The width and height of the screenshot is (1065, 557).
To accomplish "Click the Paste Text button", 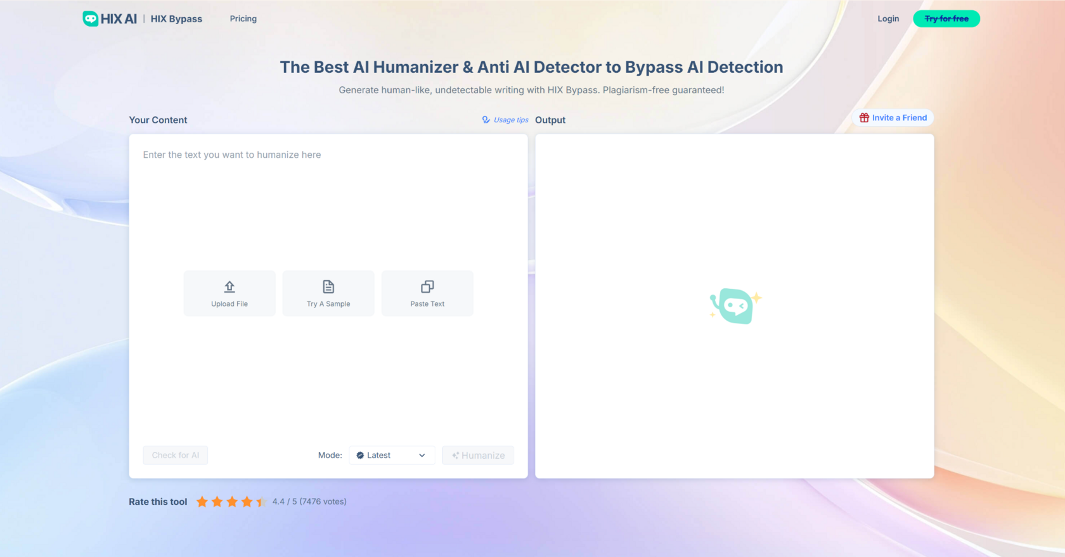I will tap(427, 293).
